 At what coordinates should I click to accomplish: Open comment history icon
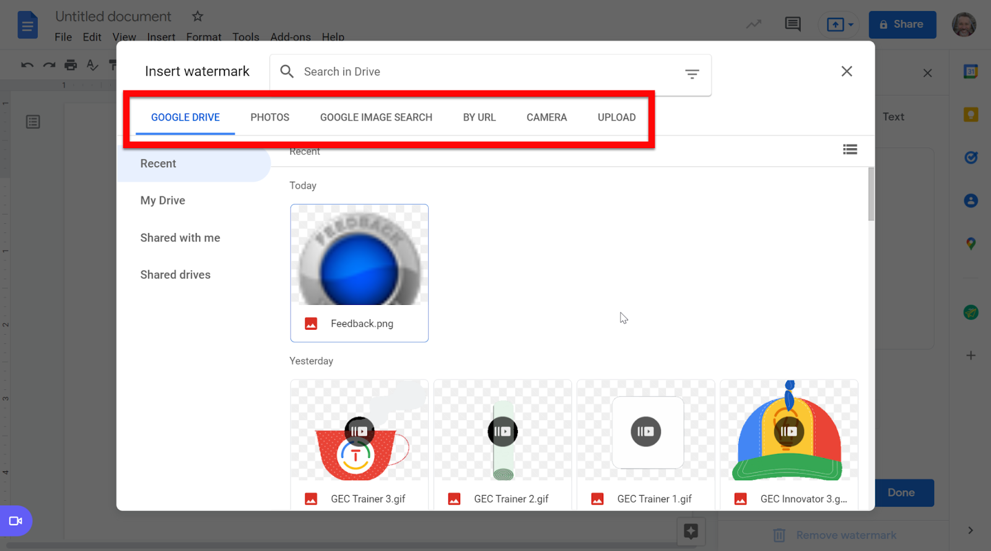793,25
